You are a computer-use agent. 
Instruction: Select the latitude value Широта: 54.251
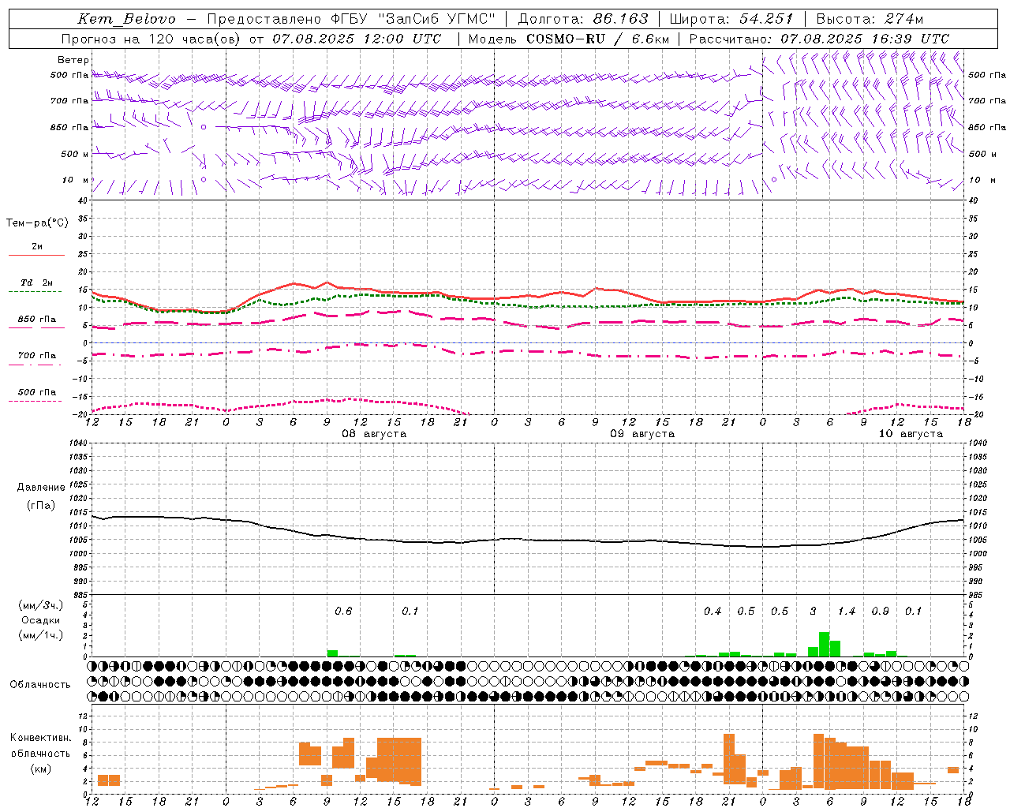[731, 19]
